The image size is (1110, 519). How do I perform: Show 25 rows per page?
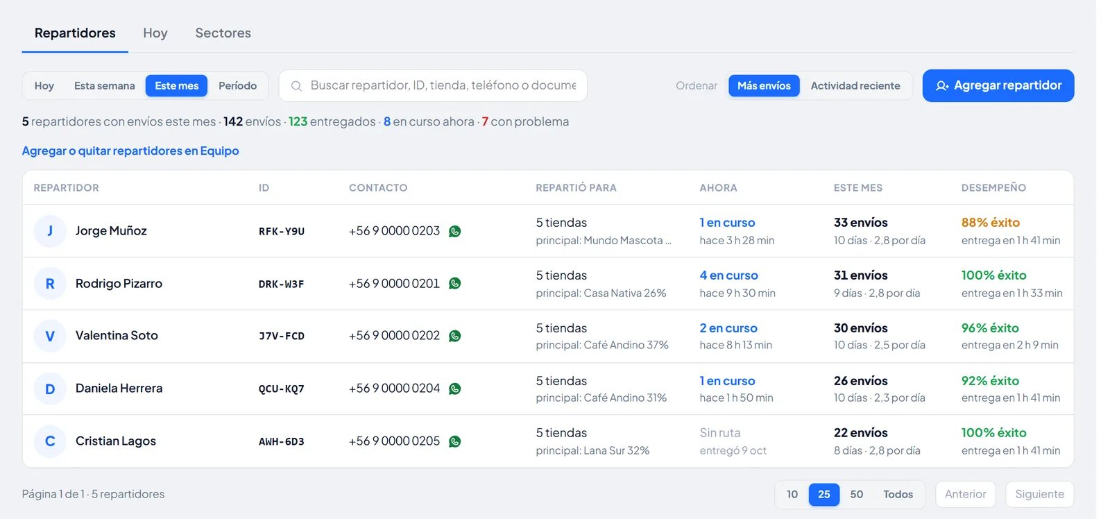click(x=824, y=495)
